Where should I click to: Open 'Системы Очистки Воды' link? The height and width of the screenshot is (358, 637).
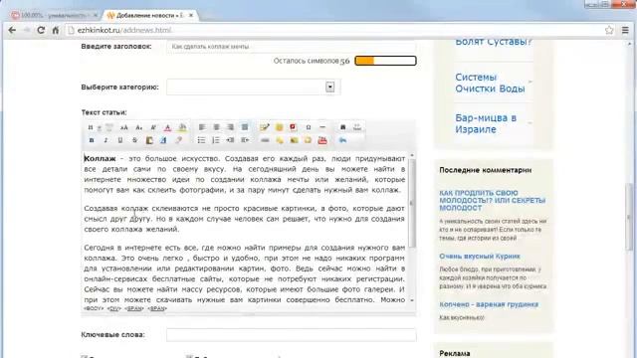[490, 83]
